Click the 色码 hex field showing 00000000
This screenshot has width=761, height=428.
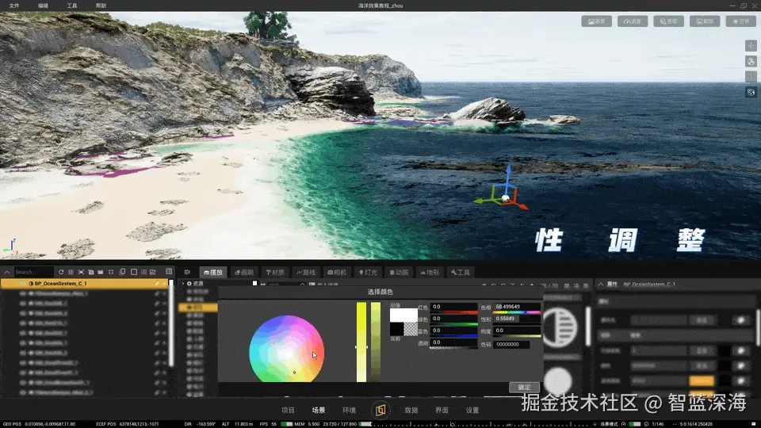[x=511, y=344]
